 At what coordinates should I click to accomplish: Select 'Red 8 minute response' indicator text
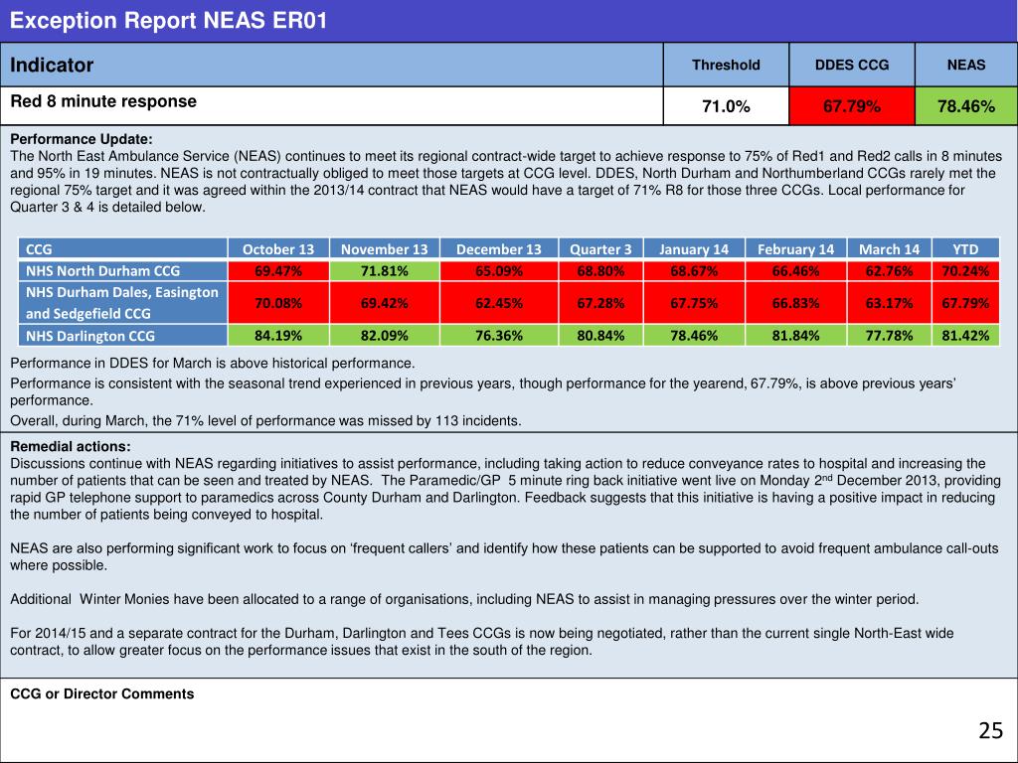coord(103,101)
